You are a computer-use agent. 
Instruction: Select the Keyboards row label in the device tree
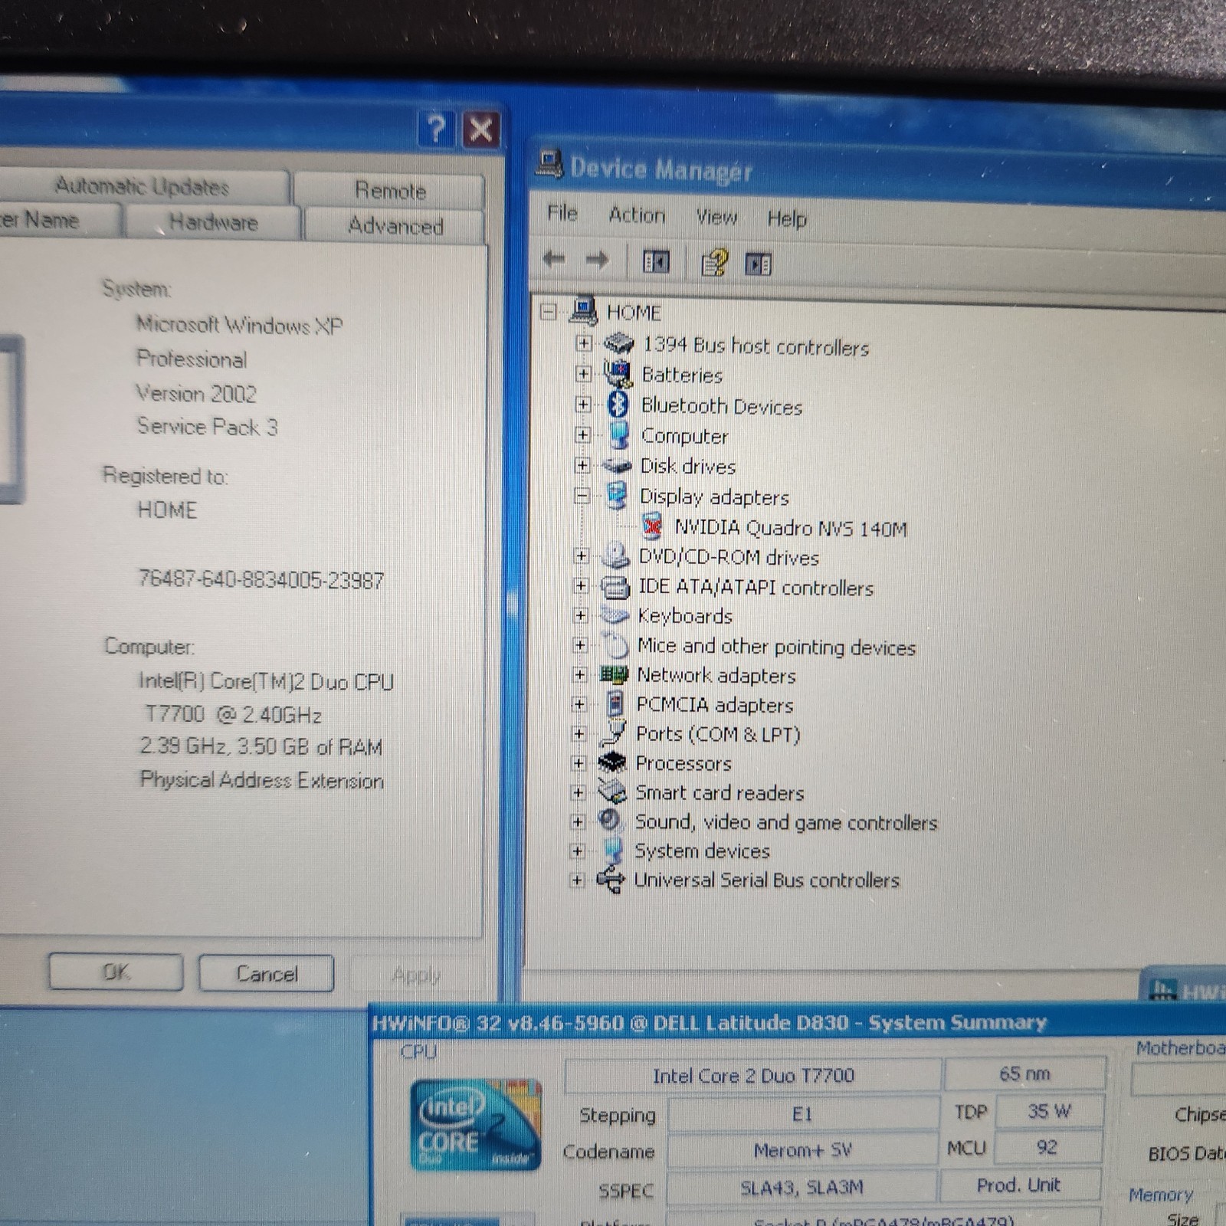click(x=684, y=616)
